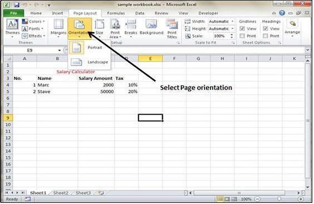Open Scale to Fit dialog launcher

click(233, 43)
